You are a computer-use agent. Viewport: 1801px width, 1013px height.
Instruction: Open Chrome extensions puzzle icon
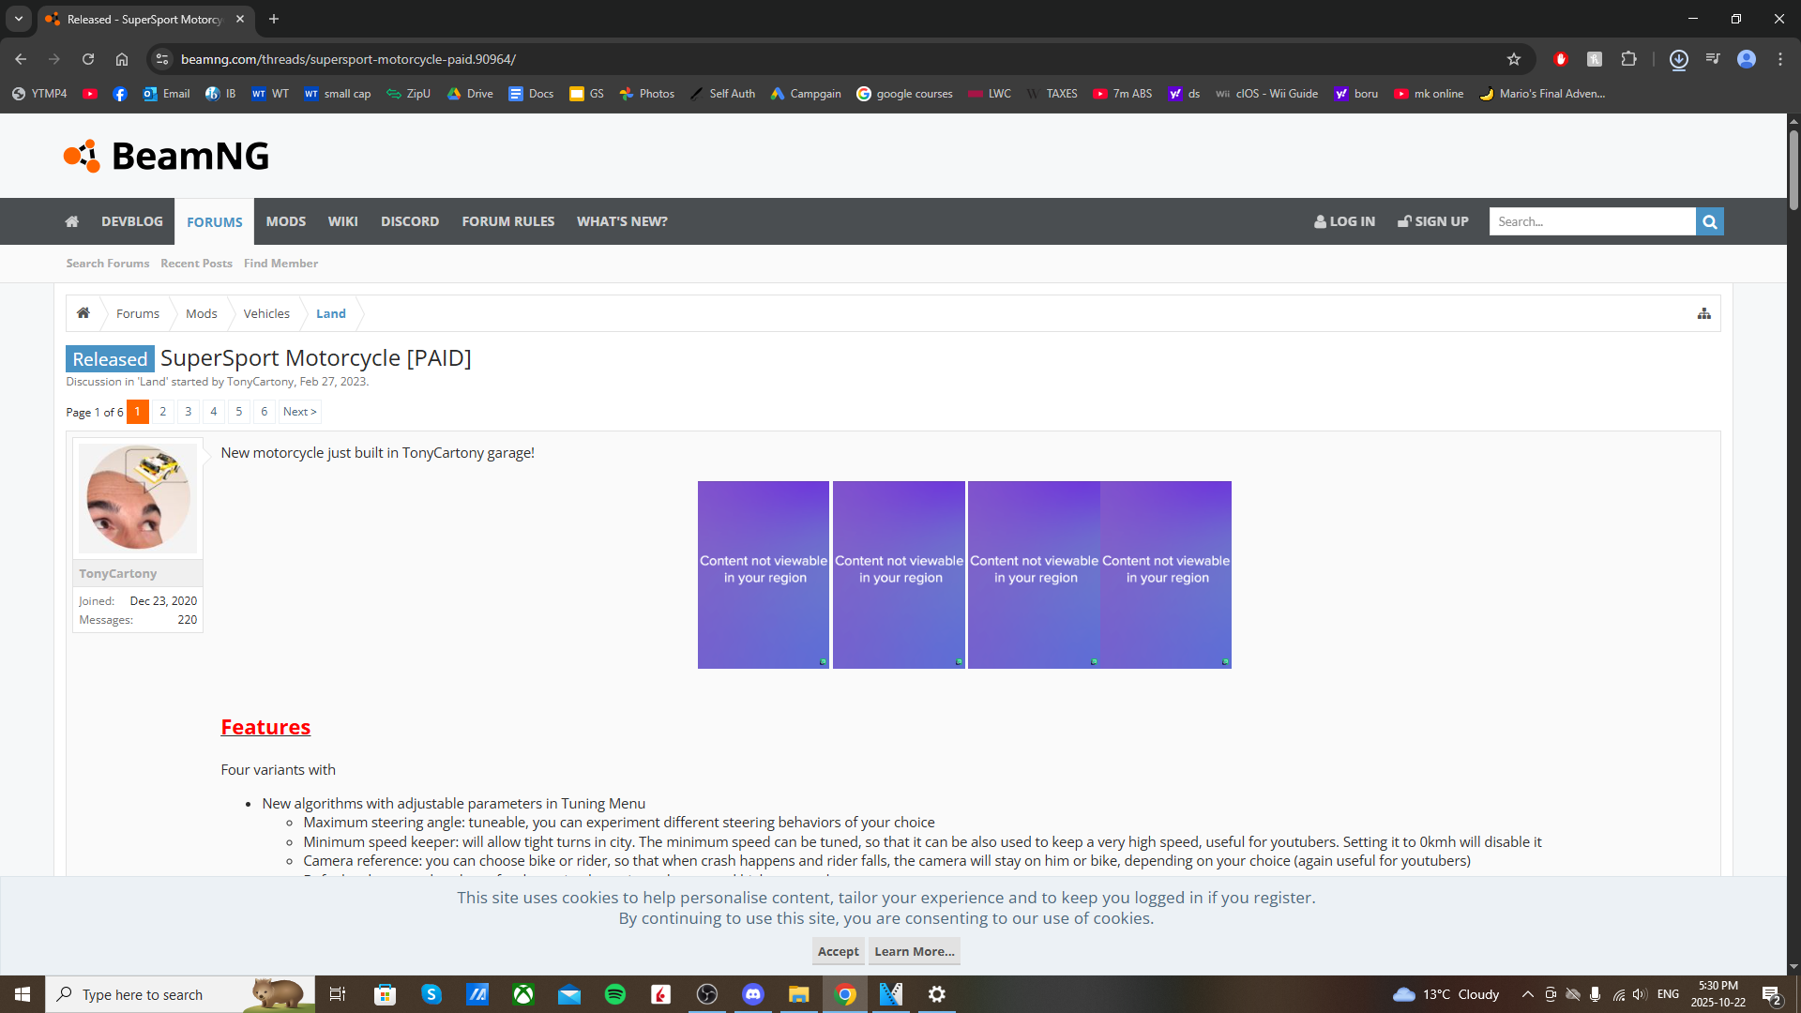pos(1628,59)
